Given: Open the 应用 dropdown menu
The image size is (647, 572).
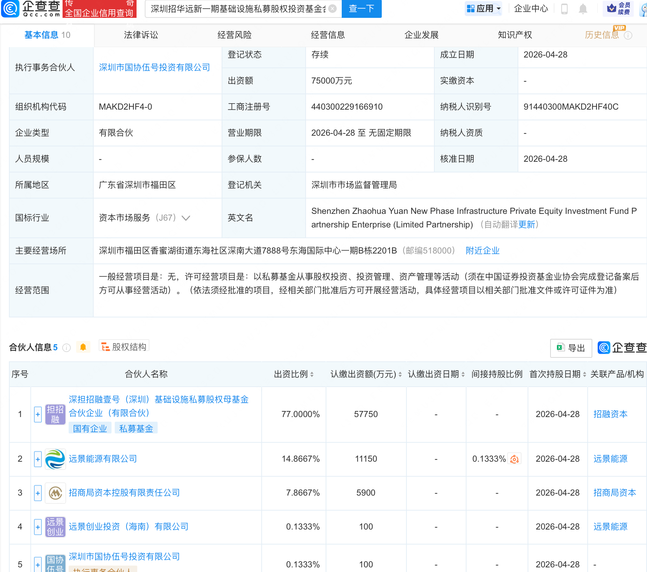Looking at the screenshot, I should 484,9.
